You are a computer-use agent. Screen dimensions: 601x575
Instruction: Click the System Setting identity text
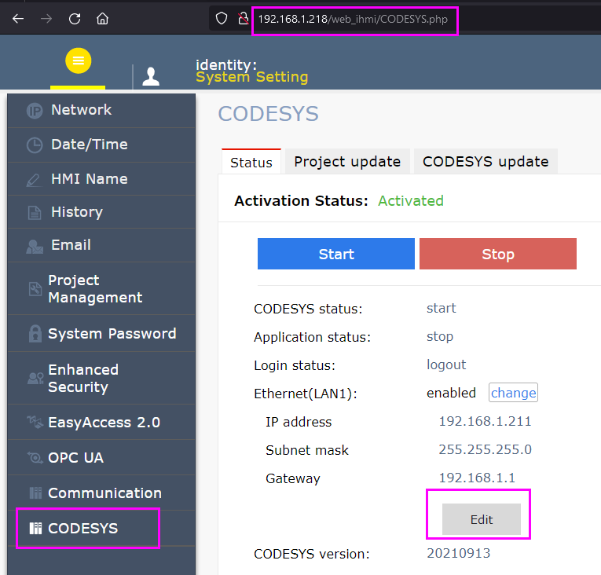click(252, 77)
